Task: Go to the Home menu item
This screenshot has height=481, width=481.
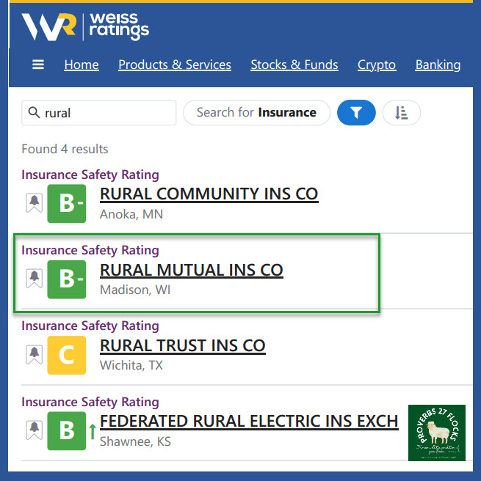Action: pyautogui.click(x=82, y=65)
